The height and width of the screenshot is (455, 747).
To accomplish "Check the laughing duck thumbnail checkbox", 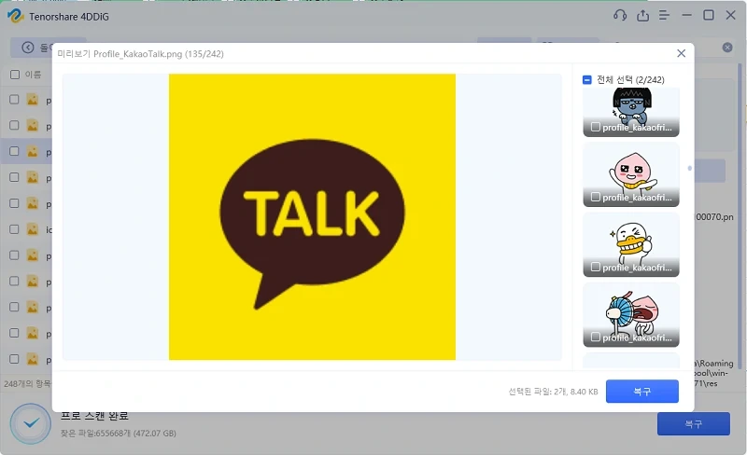I will click(595, 267).
